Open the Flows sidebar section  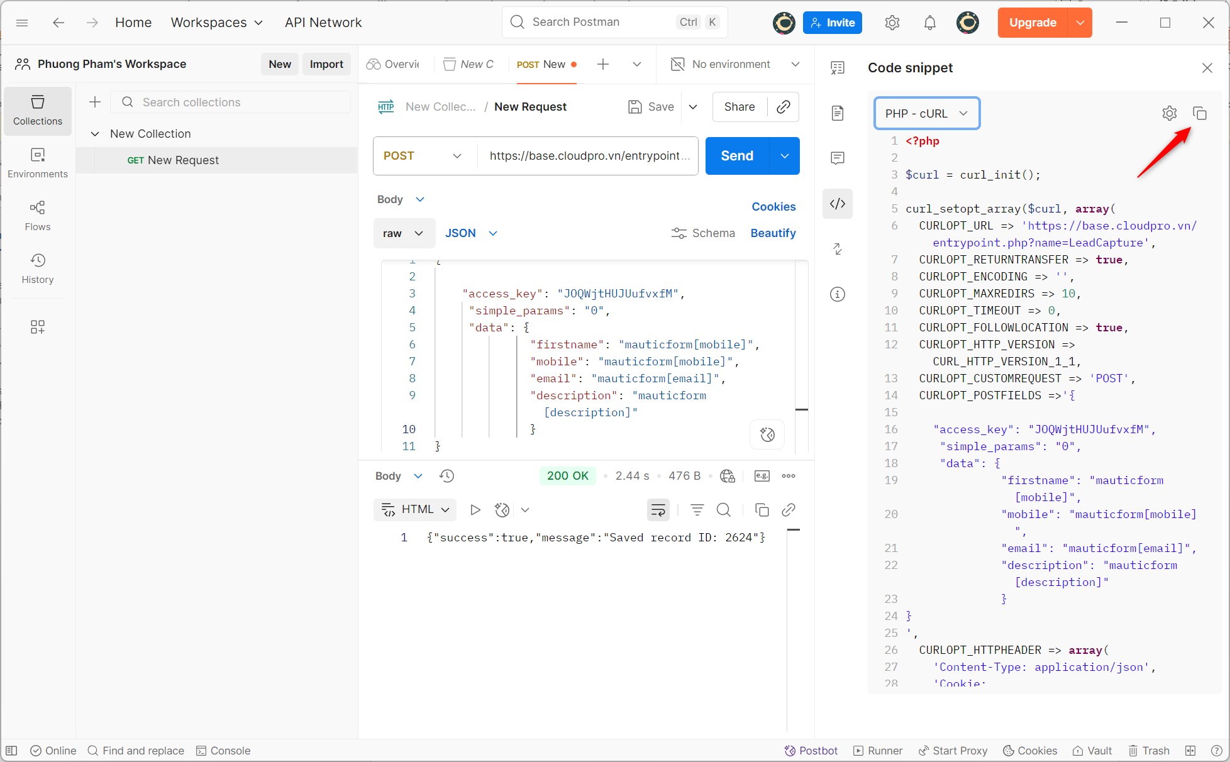pyautogui.click(x=38, y=216)
